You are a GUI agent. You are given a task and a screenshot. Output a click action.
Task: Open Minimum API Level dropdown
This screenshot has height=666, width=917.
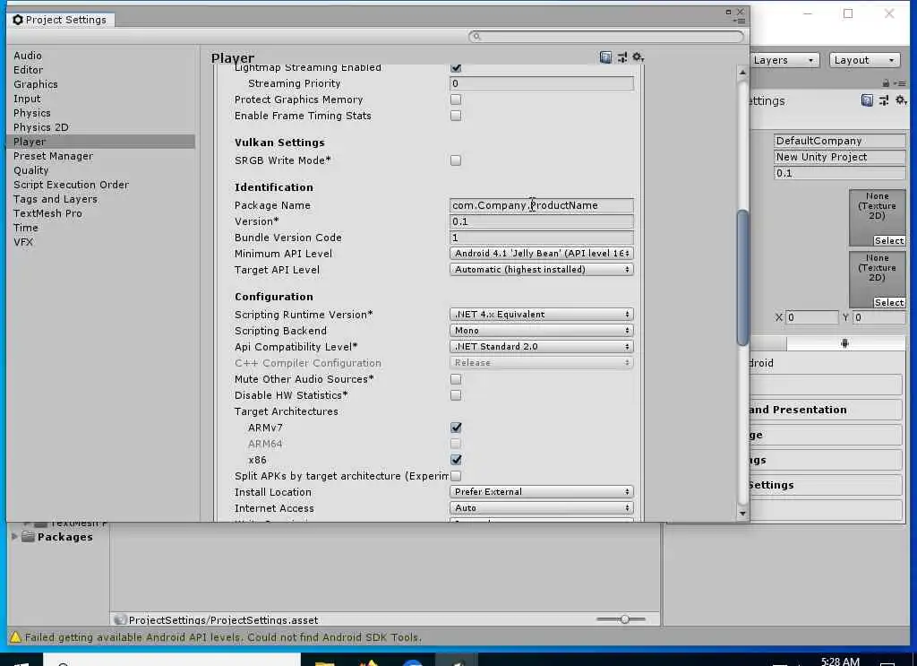tap(542, 254)
